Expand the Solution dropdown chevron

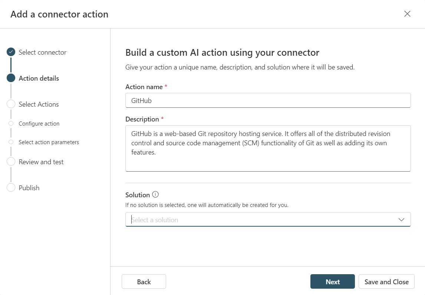[x=401, y=220]
